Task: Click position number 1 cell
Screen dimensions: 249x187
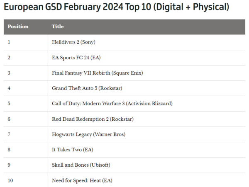Action: (9, 42)
